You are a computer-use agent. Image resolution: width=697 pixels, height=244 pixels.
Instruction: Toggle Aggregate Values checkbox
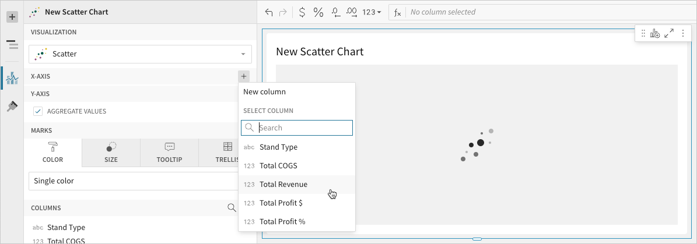(x=38, y=111)
